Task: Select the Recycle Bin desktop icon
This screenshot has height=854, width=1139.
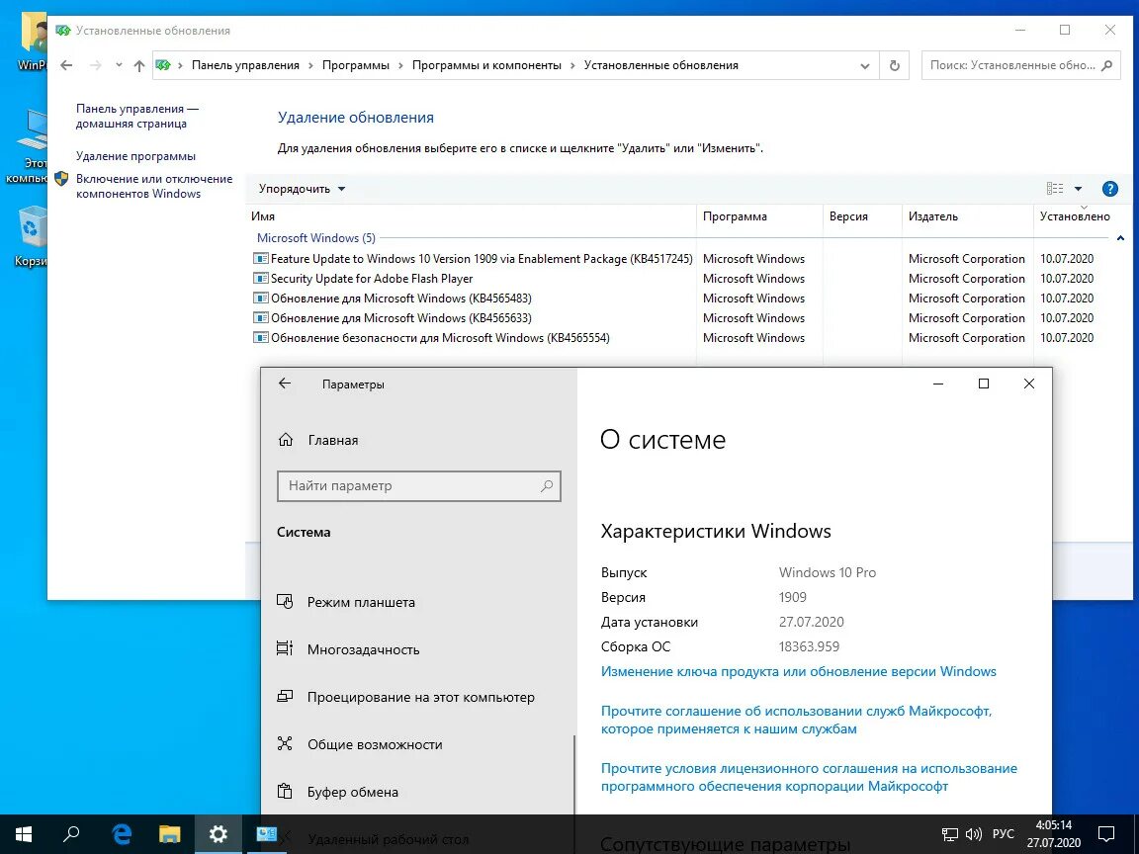Action: pyautogui.click(x=31, y=237)
